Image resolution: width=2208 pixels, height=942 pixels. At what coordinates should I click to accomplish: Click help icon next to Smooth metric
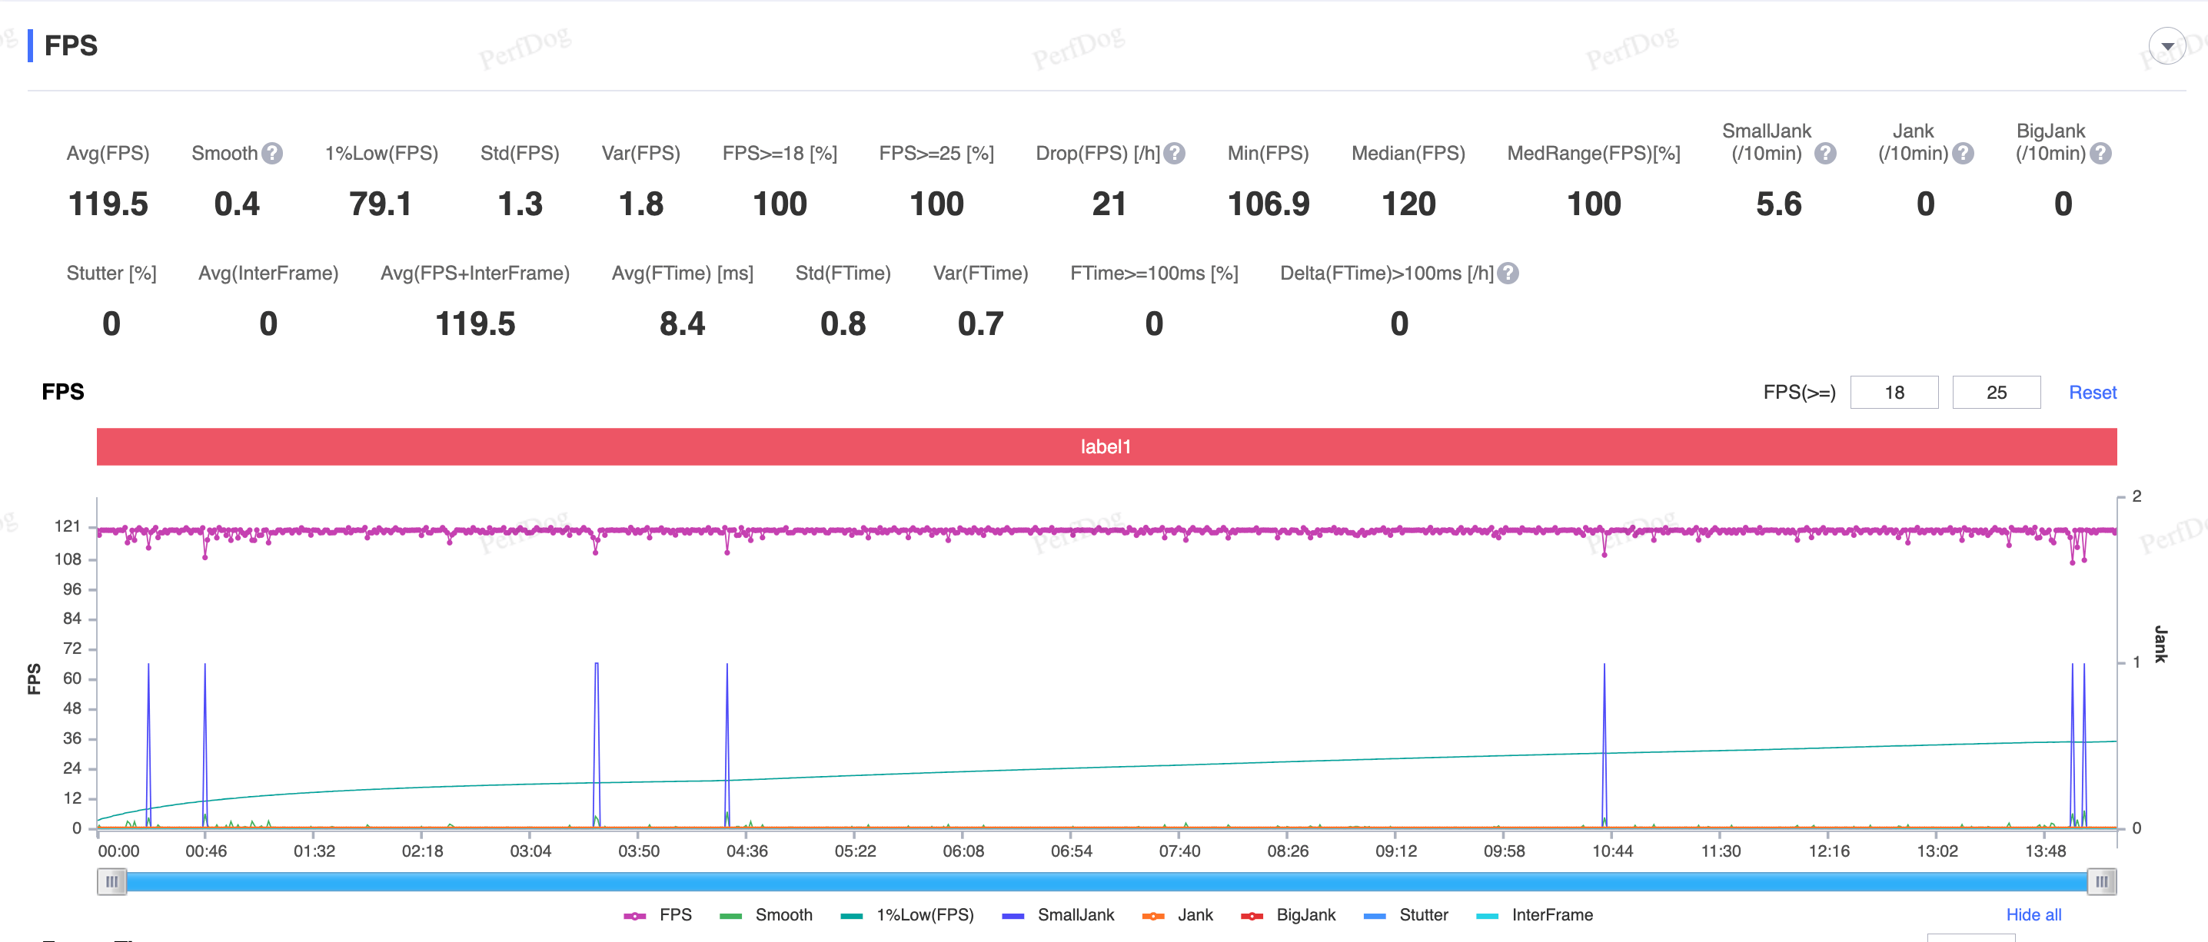(271, 154)
